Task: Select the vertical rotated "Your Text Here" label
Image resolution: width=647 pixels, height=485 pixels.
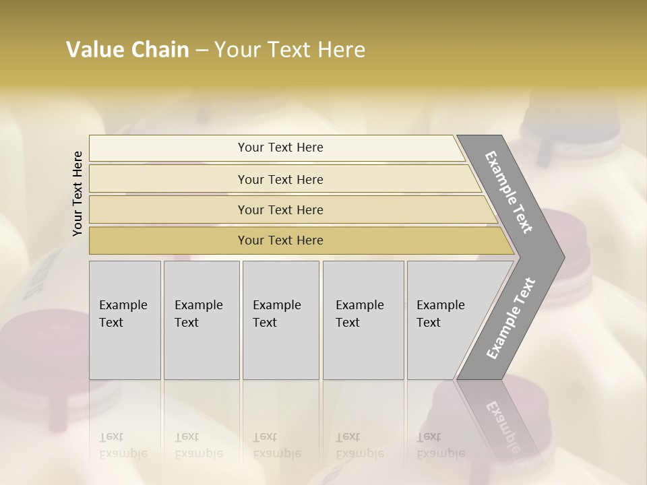Action: (x=78, y=193)
